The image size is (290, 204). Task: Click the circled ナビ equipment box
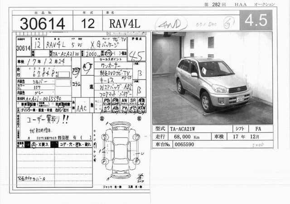(x=133, y=109)
